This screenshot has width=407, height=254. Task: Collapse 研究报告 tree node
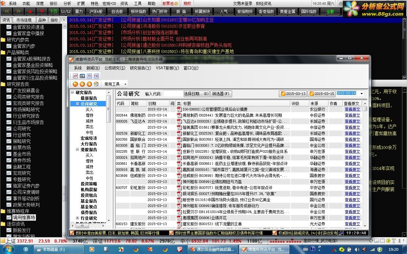(x=73, y=92)
